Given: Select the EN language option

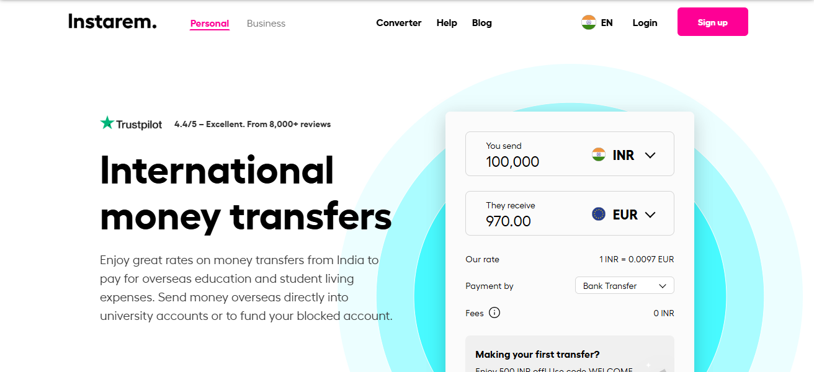Looking at the screenshot, I should pos(607,23).
